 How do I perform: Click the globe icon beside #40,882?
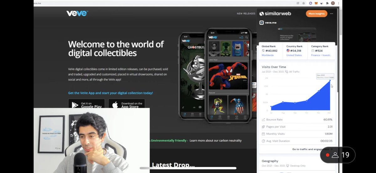pyautogui.click(x=263, y=51)
